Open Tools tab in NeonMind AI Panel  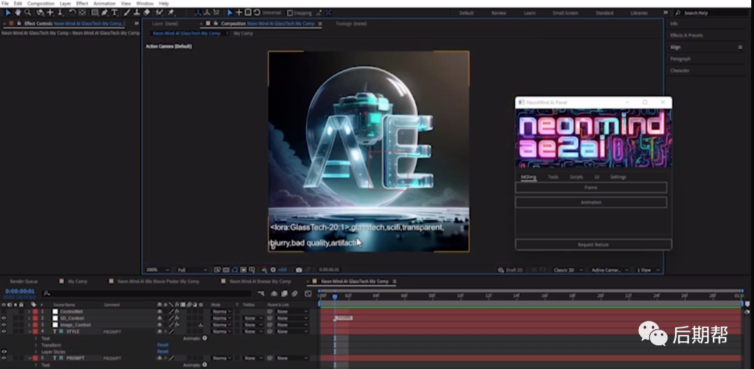(553, 176)
